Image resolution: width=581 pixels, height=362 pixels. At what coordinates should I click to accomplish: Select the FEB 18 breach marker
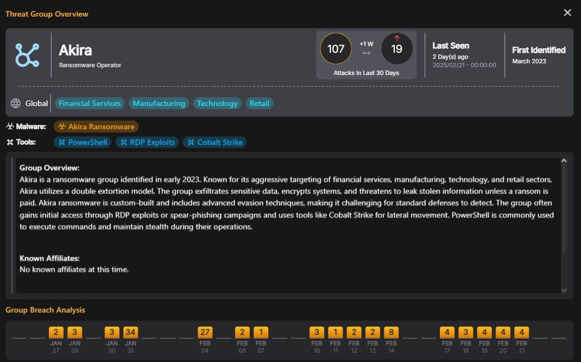466,332
